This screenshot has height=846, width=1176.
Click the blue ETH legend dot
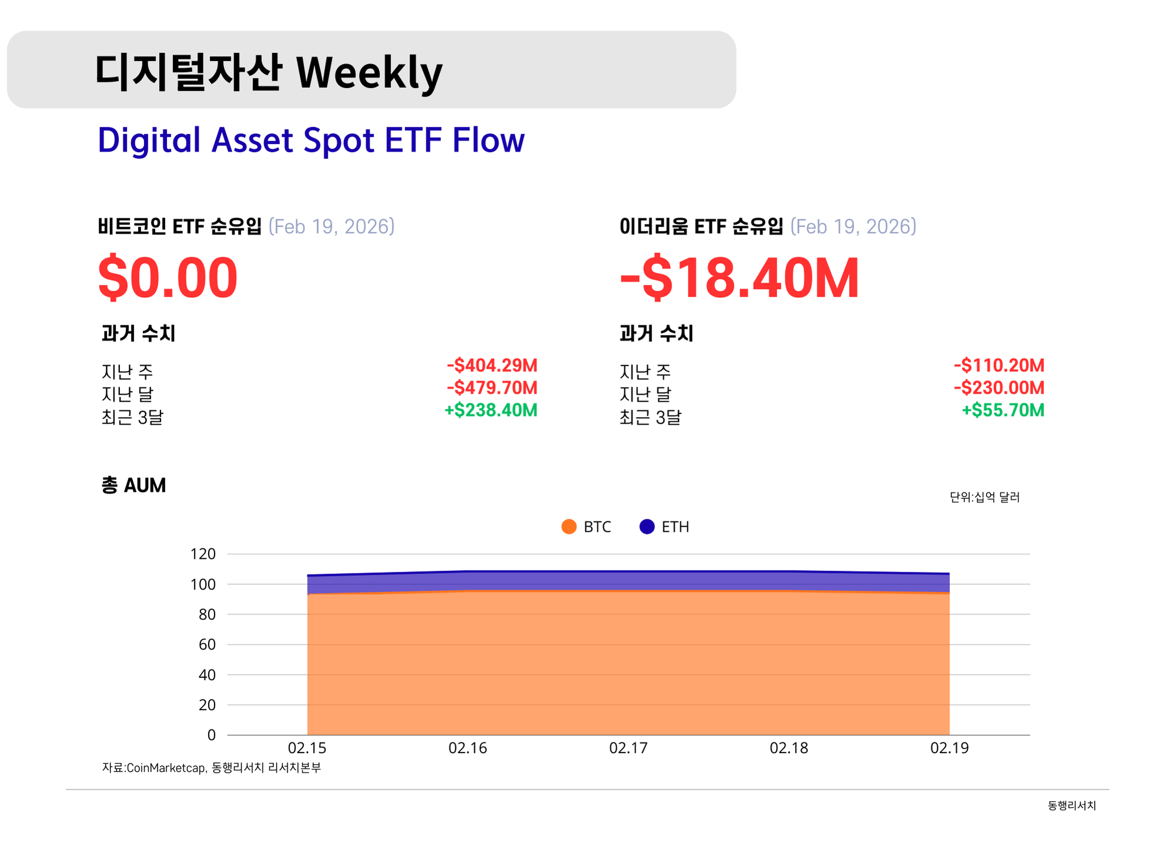tap(647, 527)
